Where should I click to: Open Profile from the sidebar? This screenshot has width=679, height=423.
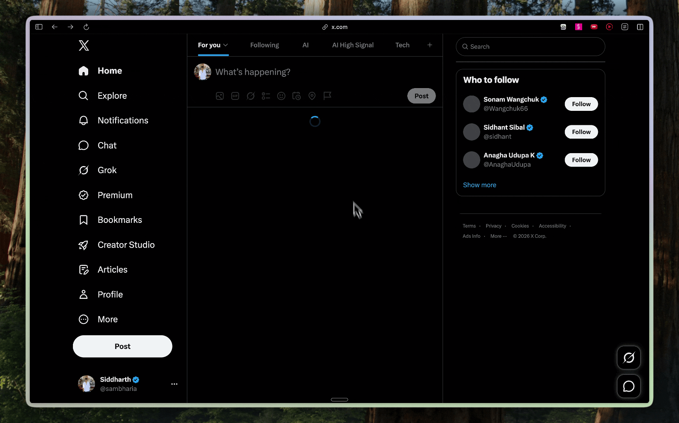[101, 295]
